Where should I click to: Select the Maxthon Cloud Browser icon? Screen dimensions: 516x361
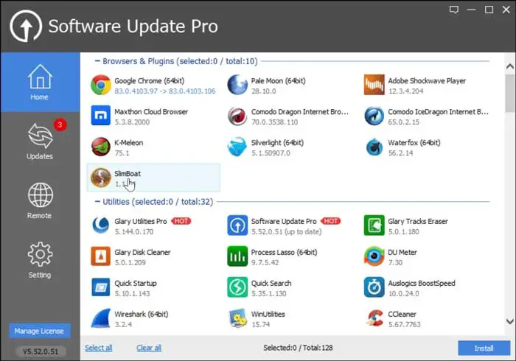(x=101, y=116)
